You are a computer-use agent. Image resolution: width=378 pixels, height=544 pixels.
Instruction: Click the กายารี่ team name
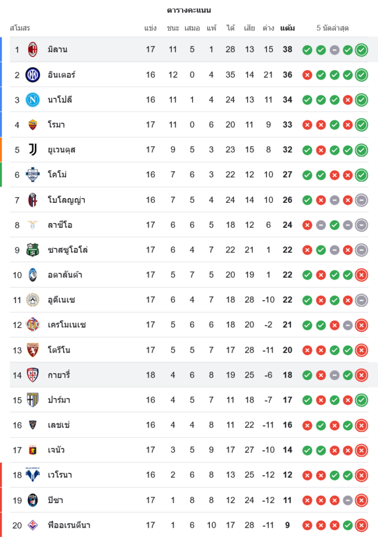click(59, 375)
